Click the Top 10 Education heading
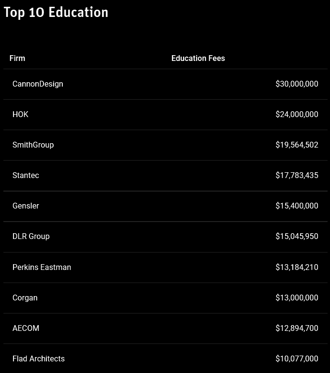 point(56,13)
